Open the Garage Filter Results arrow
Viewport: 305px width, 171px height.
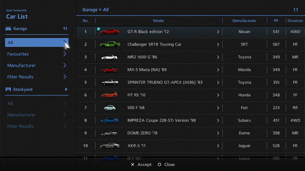click(65, 77)
